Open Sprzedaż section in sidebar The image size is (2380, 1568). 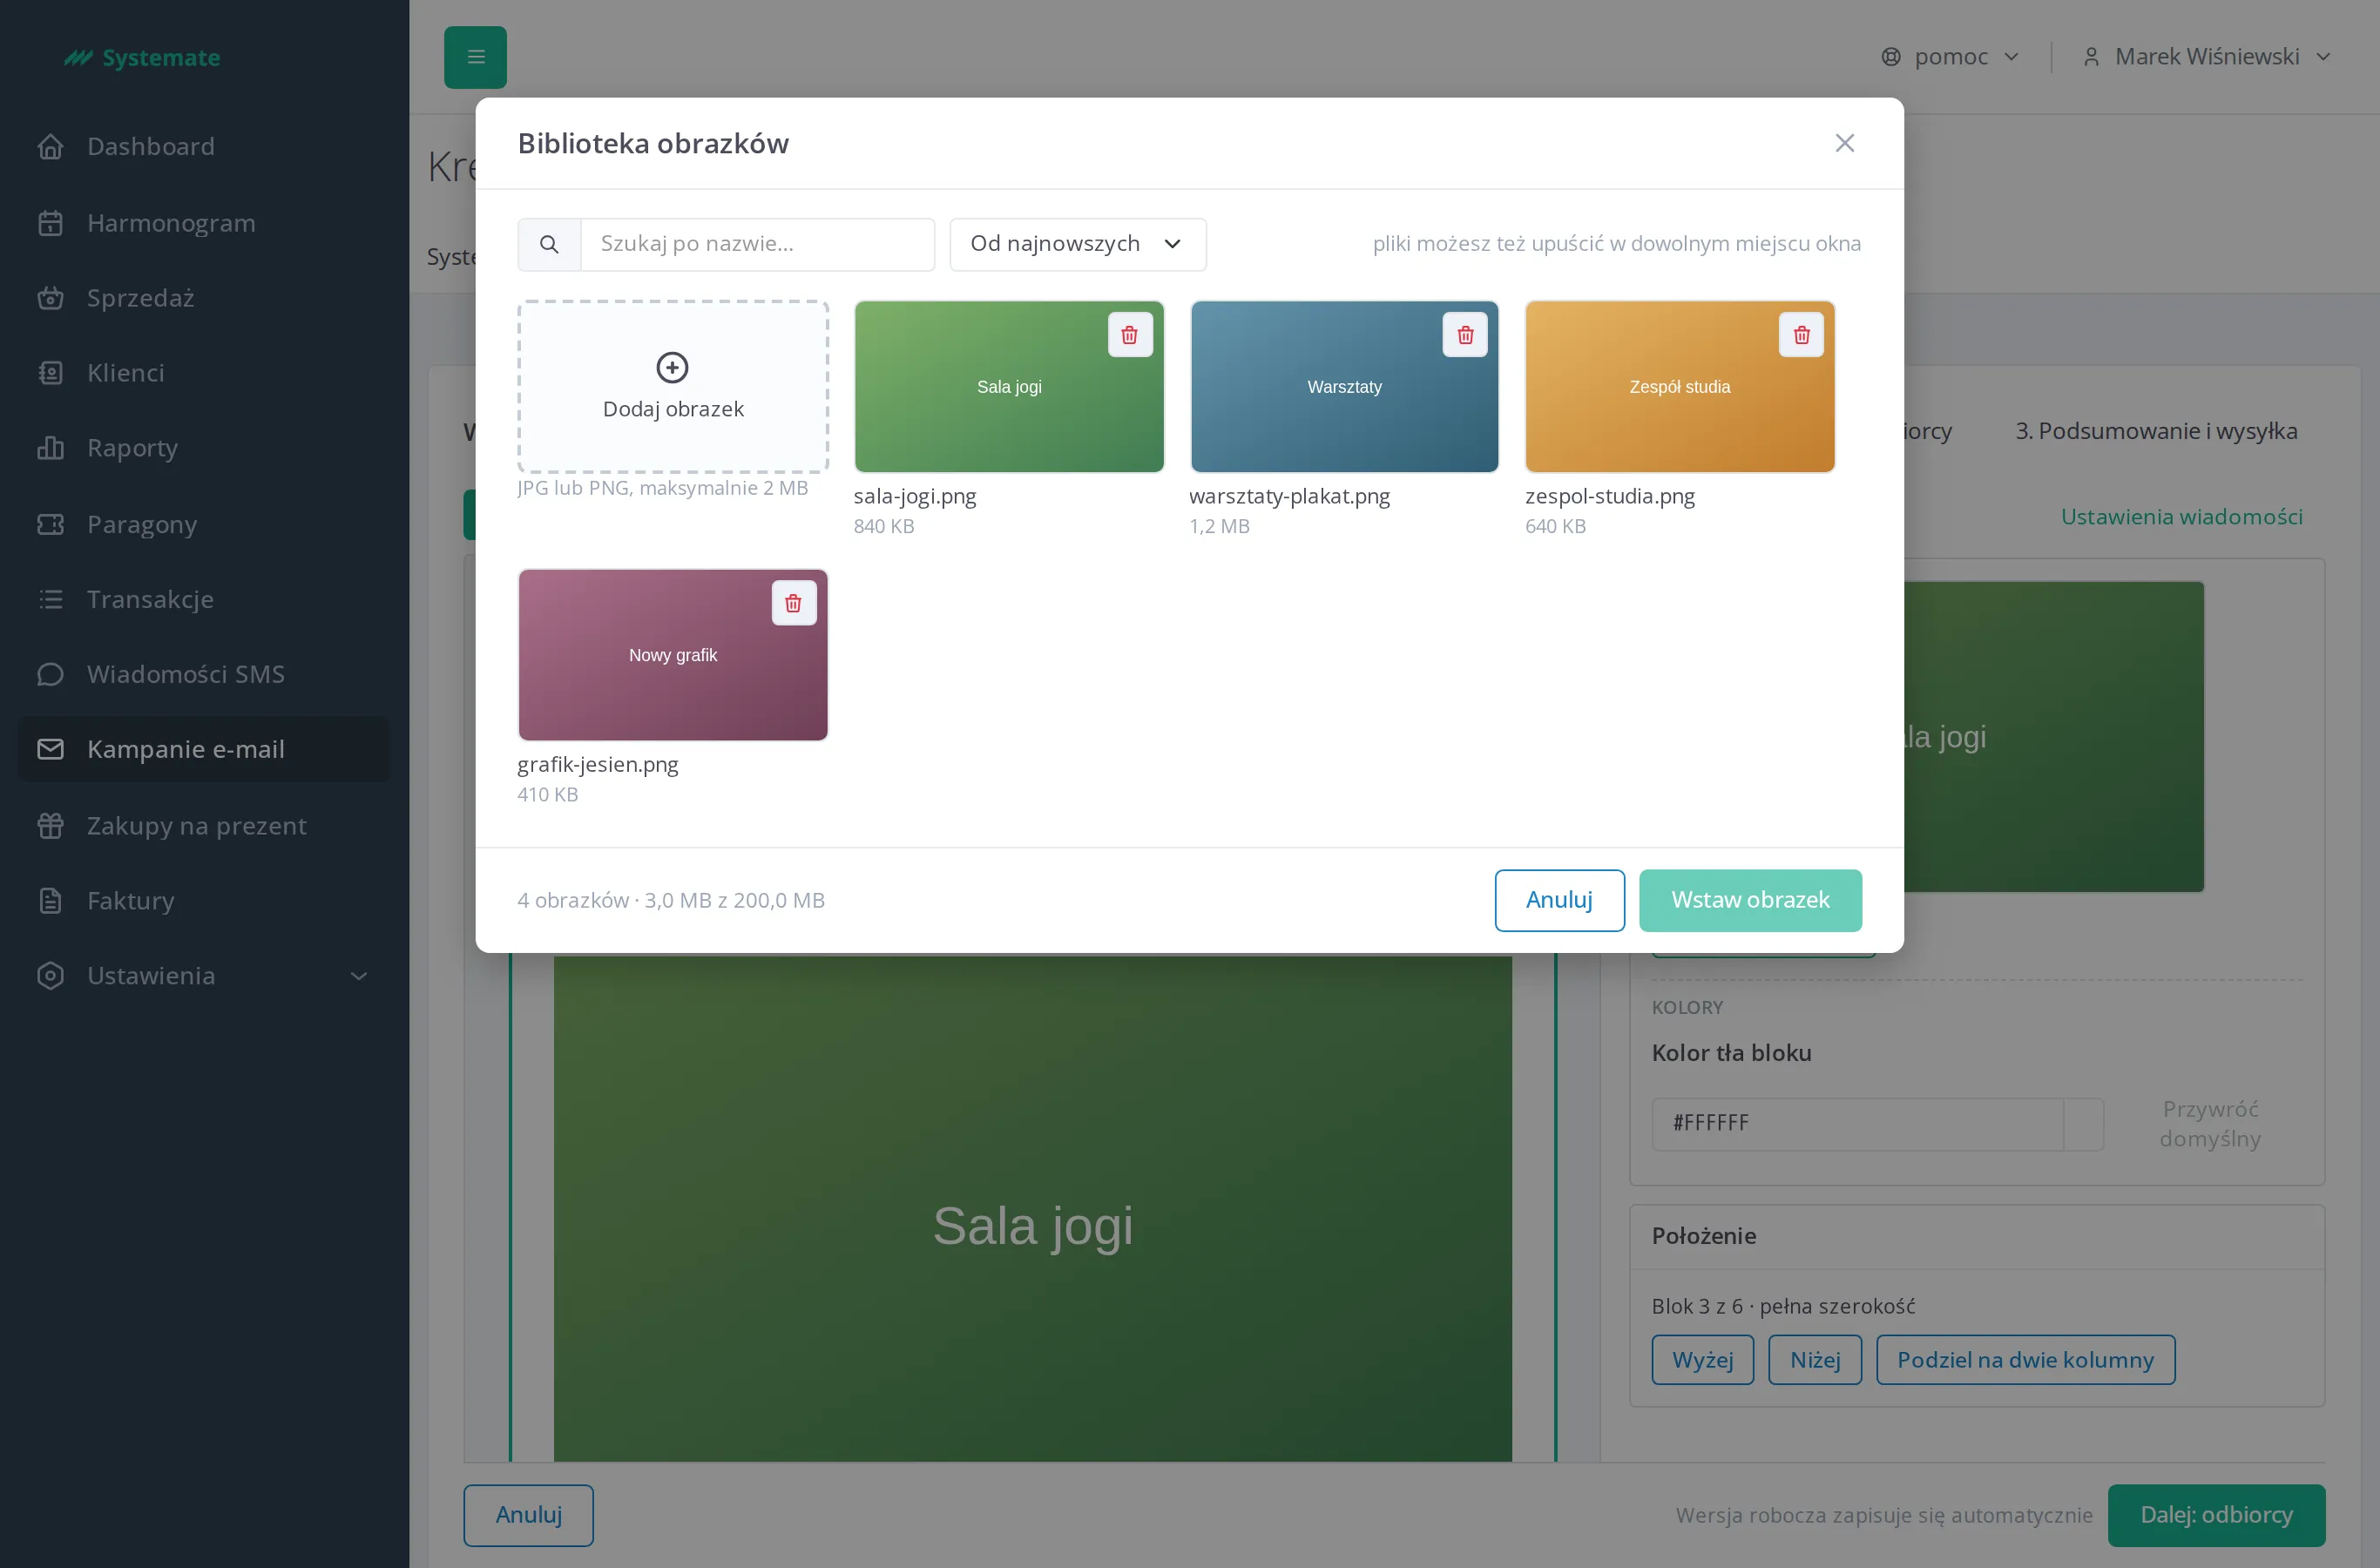click(203, 297)
